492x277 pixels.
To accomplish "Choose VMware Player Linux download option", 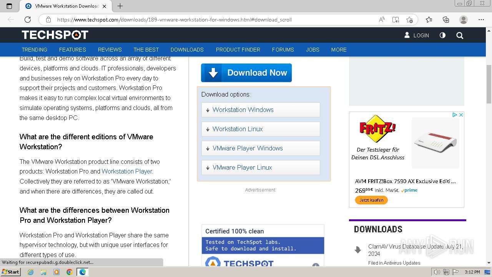I will (x=261, y=167).
